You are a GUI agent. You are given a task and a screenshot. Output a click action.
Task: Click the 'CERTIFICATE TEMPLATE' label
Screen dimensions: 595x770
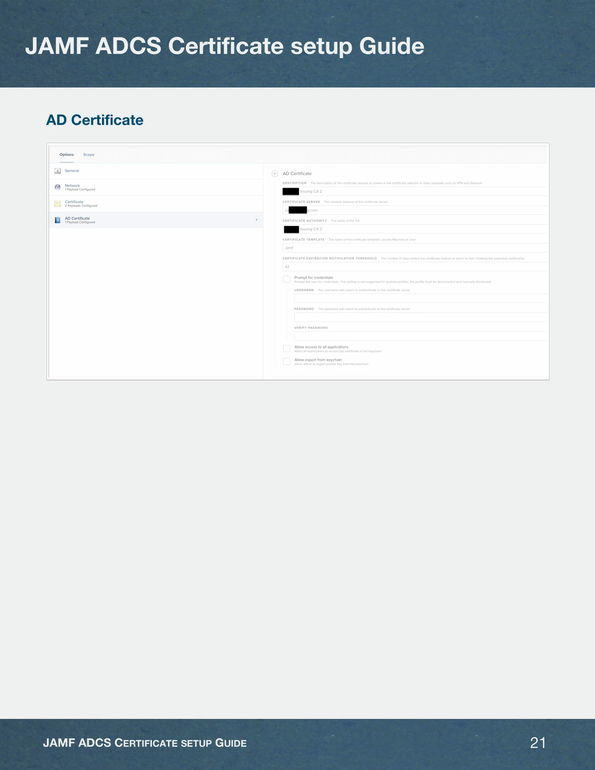pyautogui.click(x=303, y=240)
